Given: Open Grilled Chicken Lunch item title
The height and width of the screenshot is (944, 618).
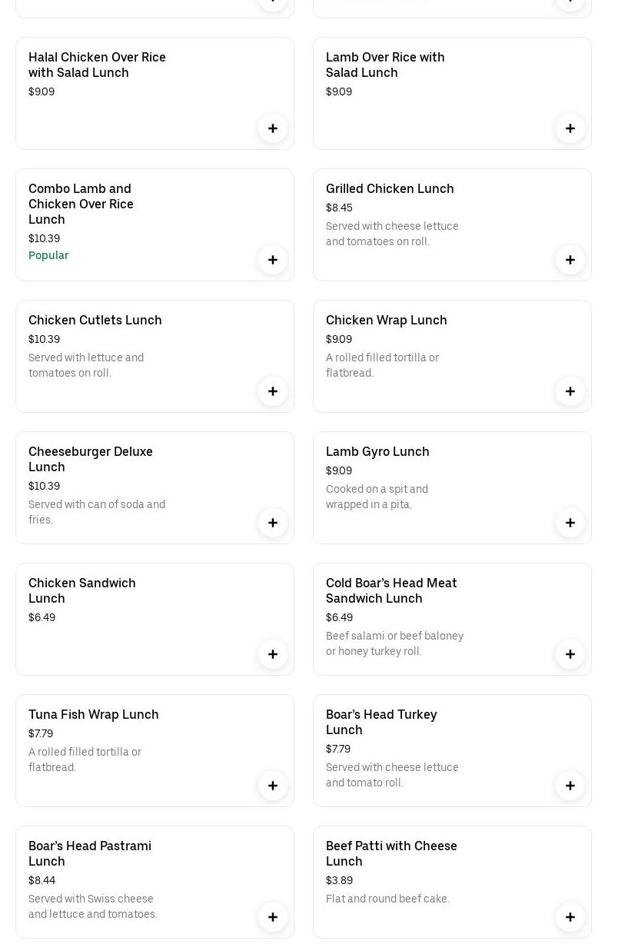Looking at the screenshot, I should coord(390,188).
